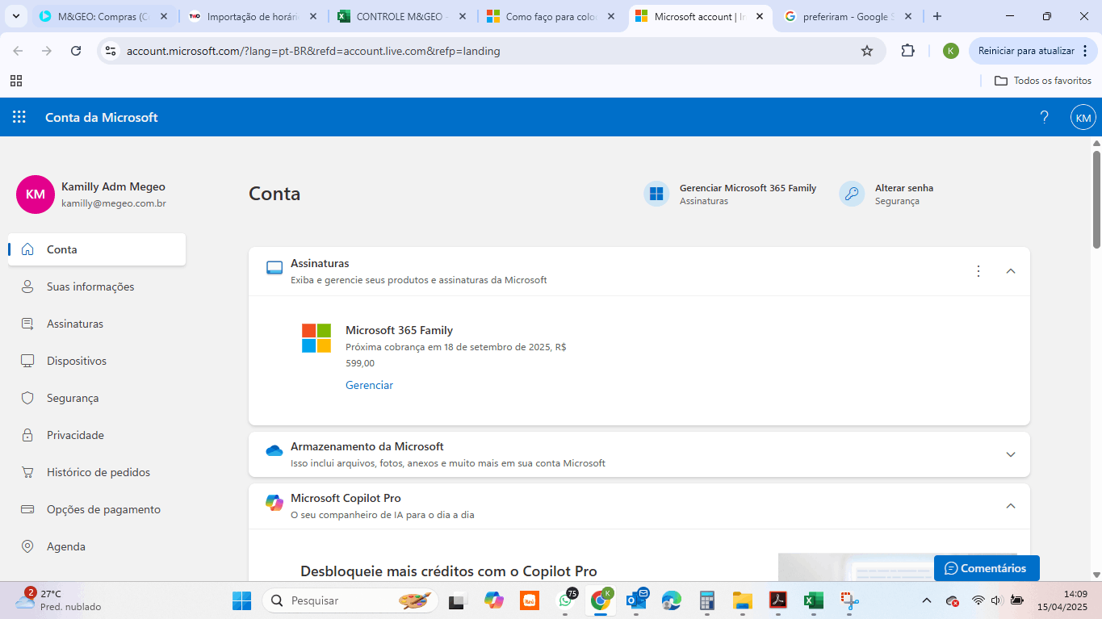Screen dimensions: 1102x619
Task: Click the Opções de pagamento card icon
Action: pos(27,509)
